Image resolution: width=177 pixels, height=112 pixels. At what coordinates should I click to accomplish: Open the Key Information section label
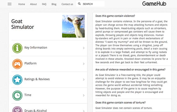click(36, 48)
